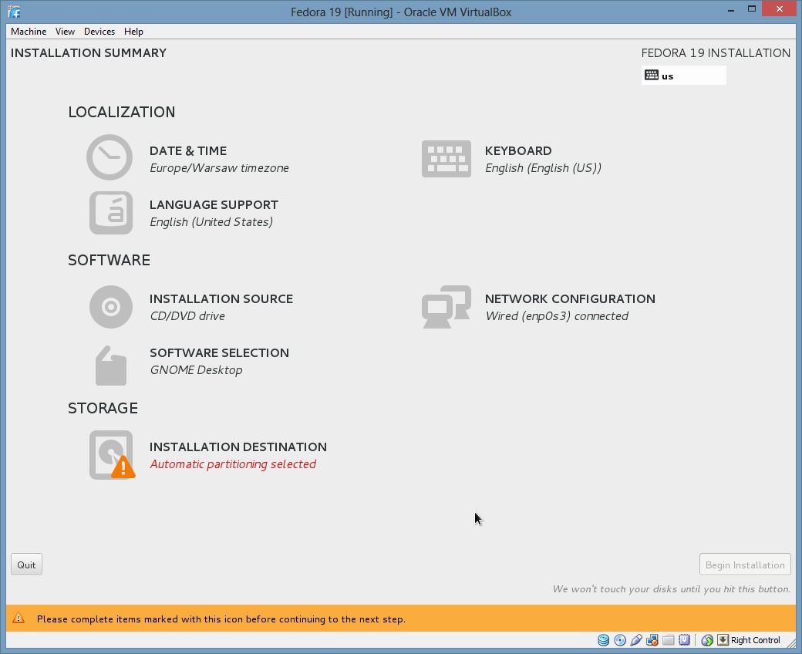Image resolution: width=802 pixels, height=654 pixels.
Task: Click VirtualBox shared folders status icon
Action: [x=668, y=640]
